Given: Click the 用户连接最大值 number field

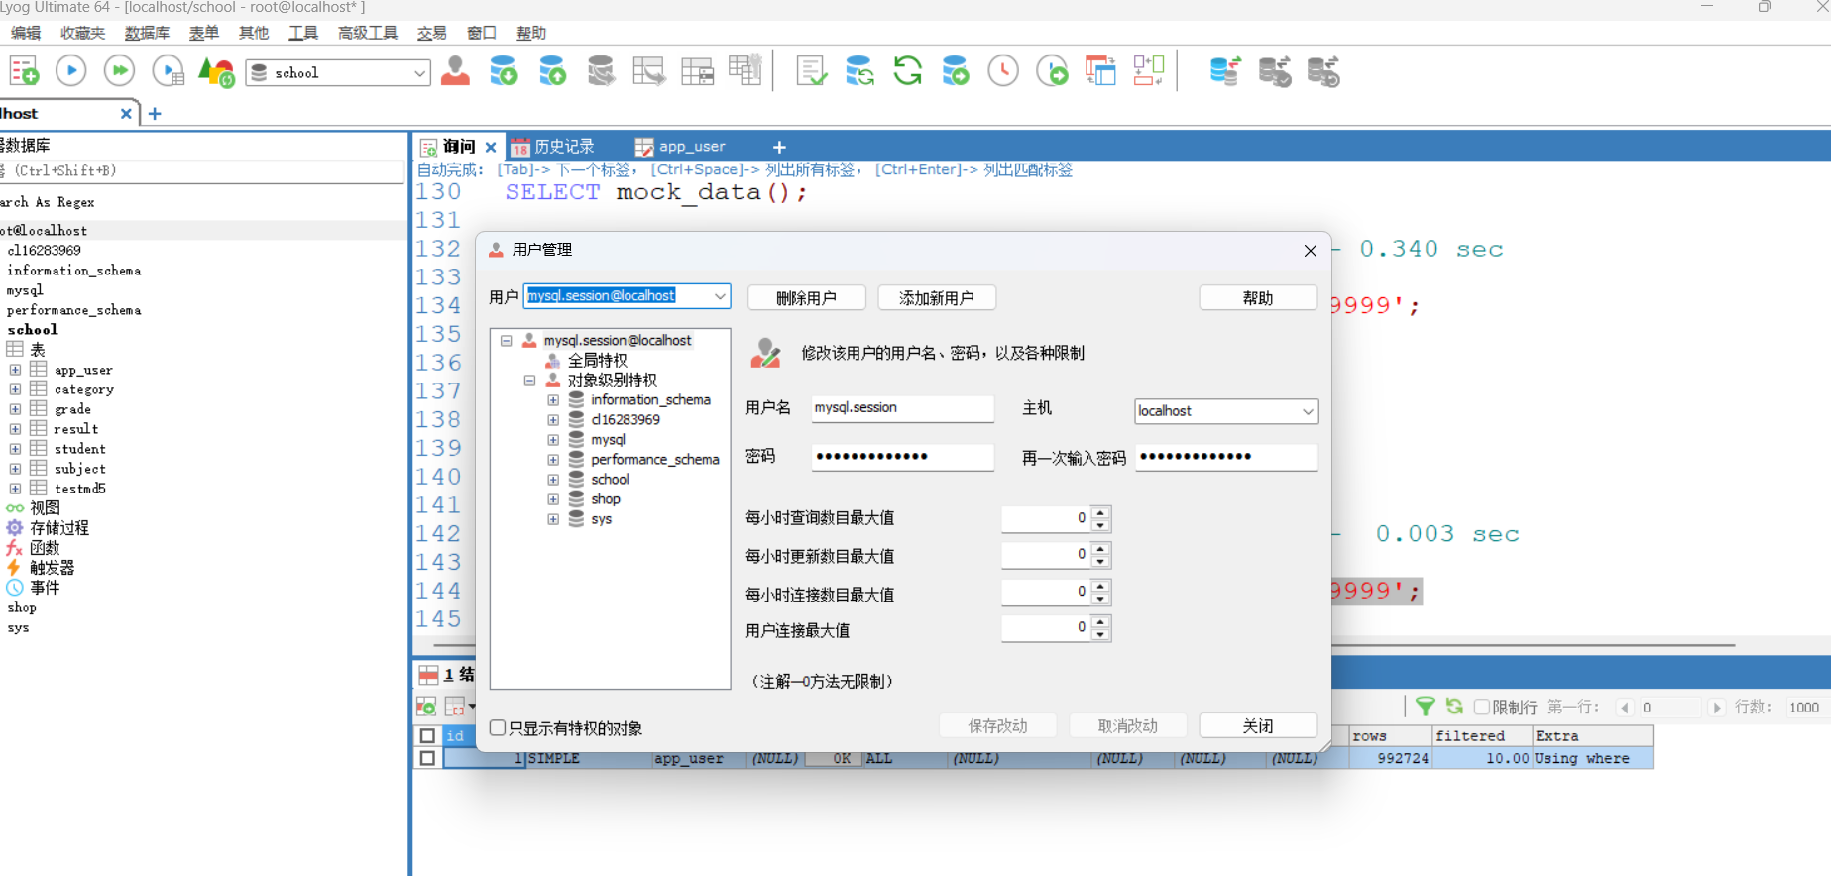Looking at the screenshot, I should click(x=1046, y=628).
